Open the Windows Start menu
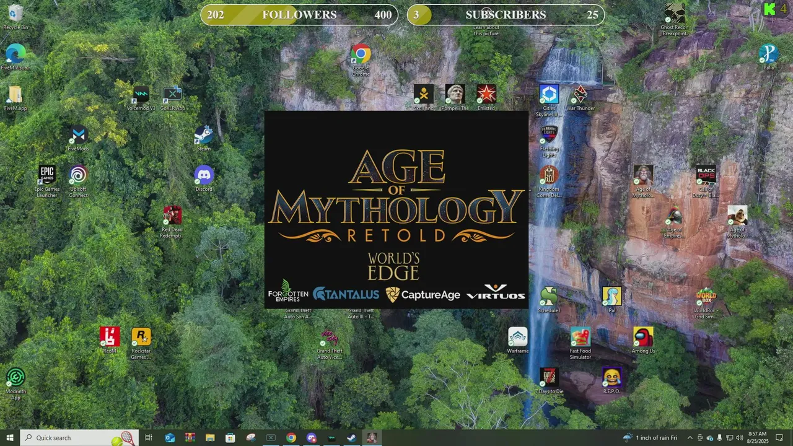 click(9, 437)
